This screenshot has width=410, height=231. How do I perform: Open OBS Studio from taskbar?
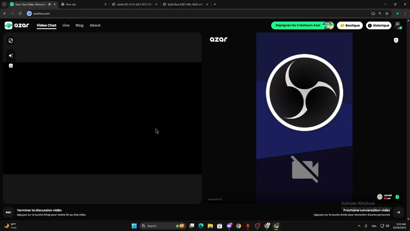257,226
